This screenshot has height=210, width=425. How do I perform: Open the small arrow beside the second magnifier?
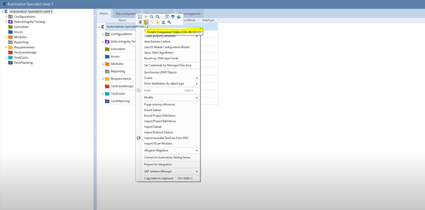[161, 17]
